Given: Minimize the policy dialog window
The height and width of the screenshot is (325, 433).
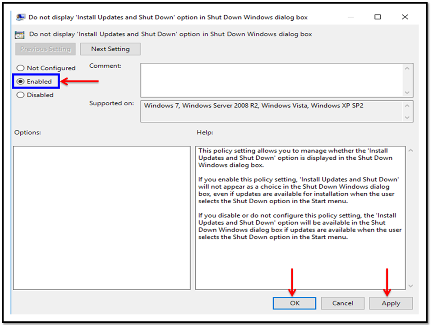Looking at the screenshot, I should 351,17.
